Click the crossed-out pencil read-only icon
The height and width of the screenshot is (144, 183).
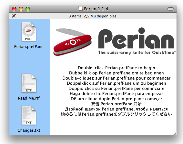click(x=14, y=16)
